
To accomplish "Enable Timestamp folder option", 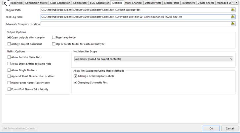I will pyautogui.click(x=54, y=38).
